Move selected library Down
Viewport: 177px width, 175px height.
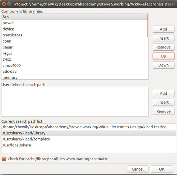[163, 65]
